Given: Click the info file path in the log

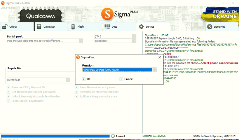Looking at the screenshot, I should 191,44.
